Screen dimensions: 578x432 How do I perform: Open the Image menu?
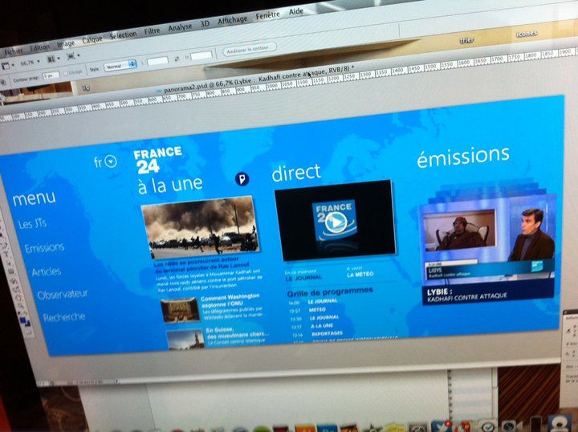pyautogui.click(x=66, y=43)
